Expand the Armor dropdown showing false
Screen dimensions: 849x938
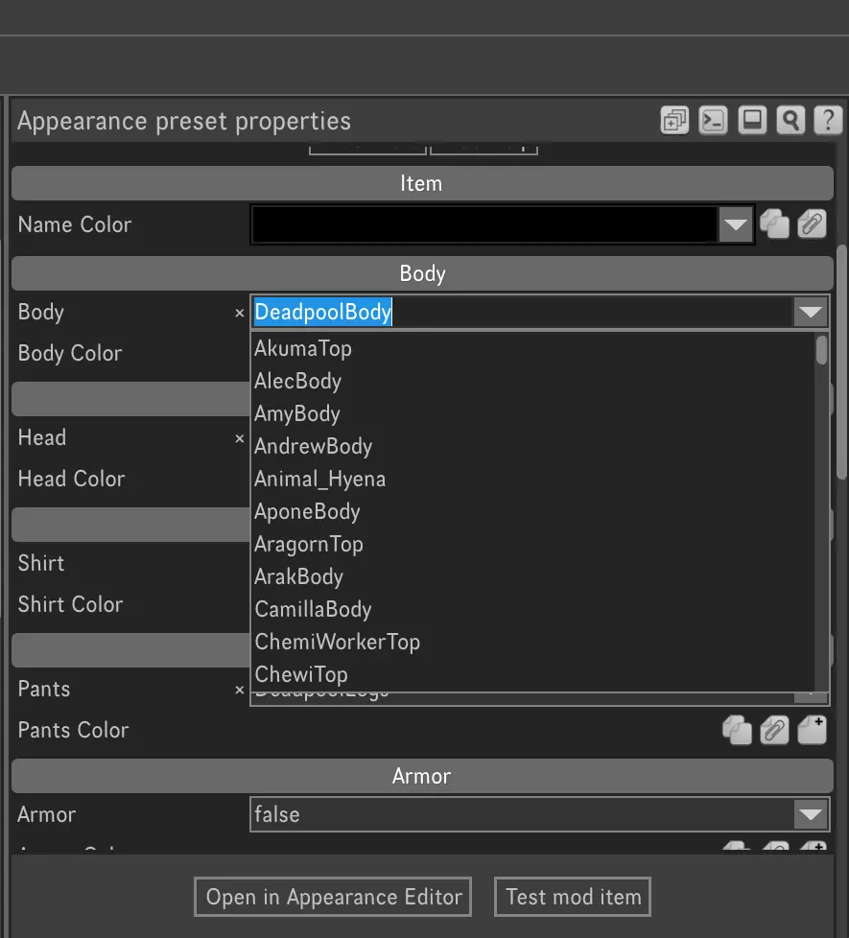(811, 815)
